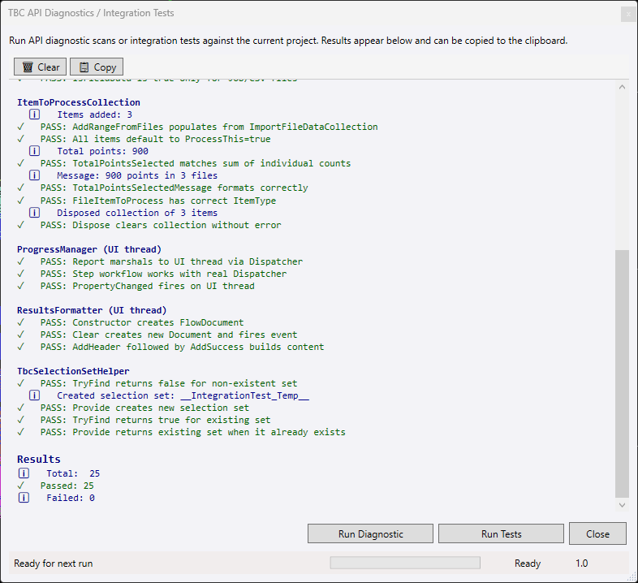This screenshot has height=583, width=638.
Task: Click the "ItemToProcessCollection" section heading
Action: 79,102
